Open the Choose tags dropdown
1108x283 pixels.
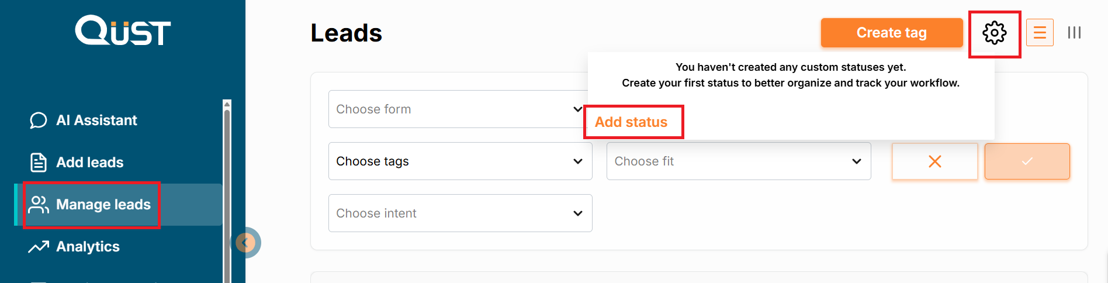coord(460,161)
